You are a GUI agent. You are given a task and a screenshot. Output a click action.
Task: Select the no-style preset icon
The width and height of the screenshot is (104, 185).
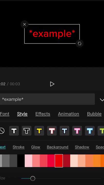2,131
